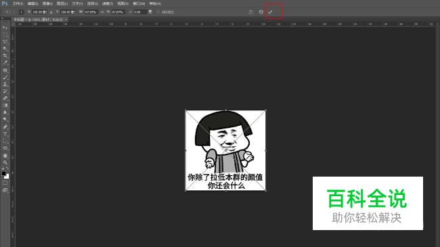
Task: Select the Dodge tool
Action: coord(5,120)
